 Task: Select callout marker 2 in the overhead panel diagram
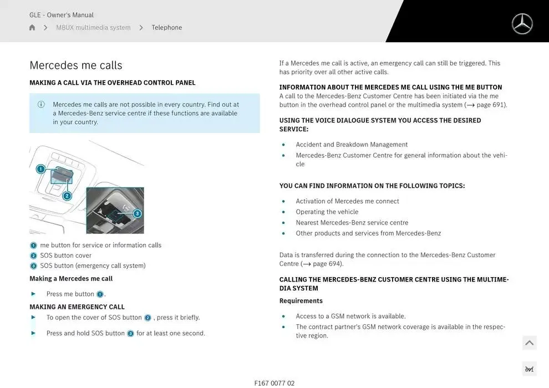coord(67,196)
